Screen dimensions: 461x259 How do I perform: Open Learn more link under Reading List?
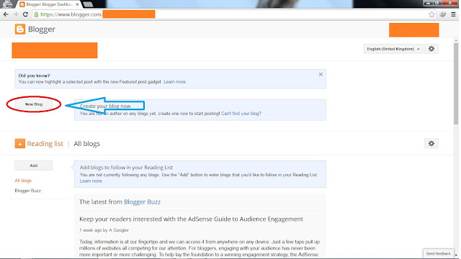point(91,181)
